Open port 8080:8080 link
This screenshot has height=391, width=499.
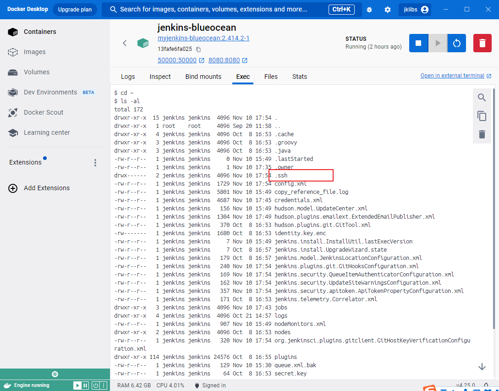click(224, 60)
